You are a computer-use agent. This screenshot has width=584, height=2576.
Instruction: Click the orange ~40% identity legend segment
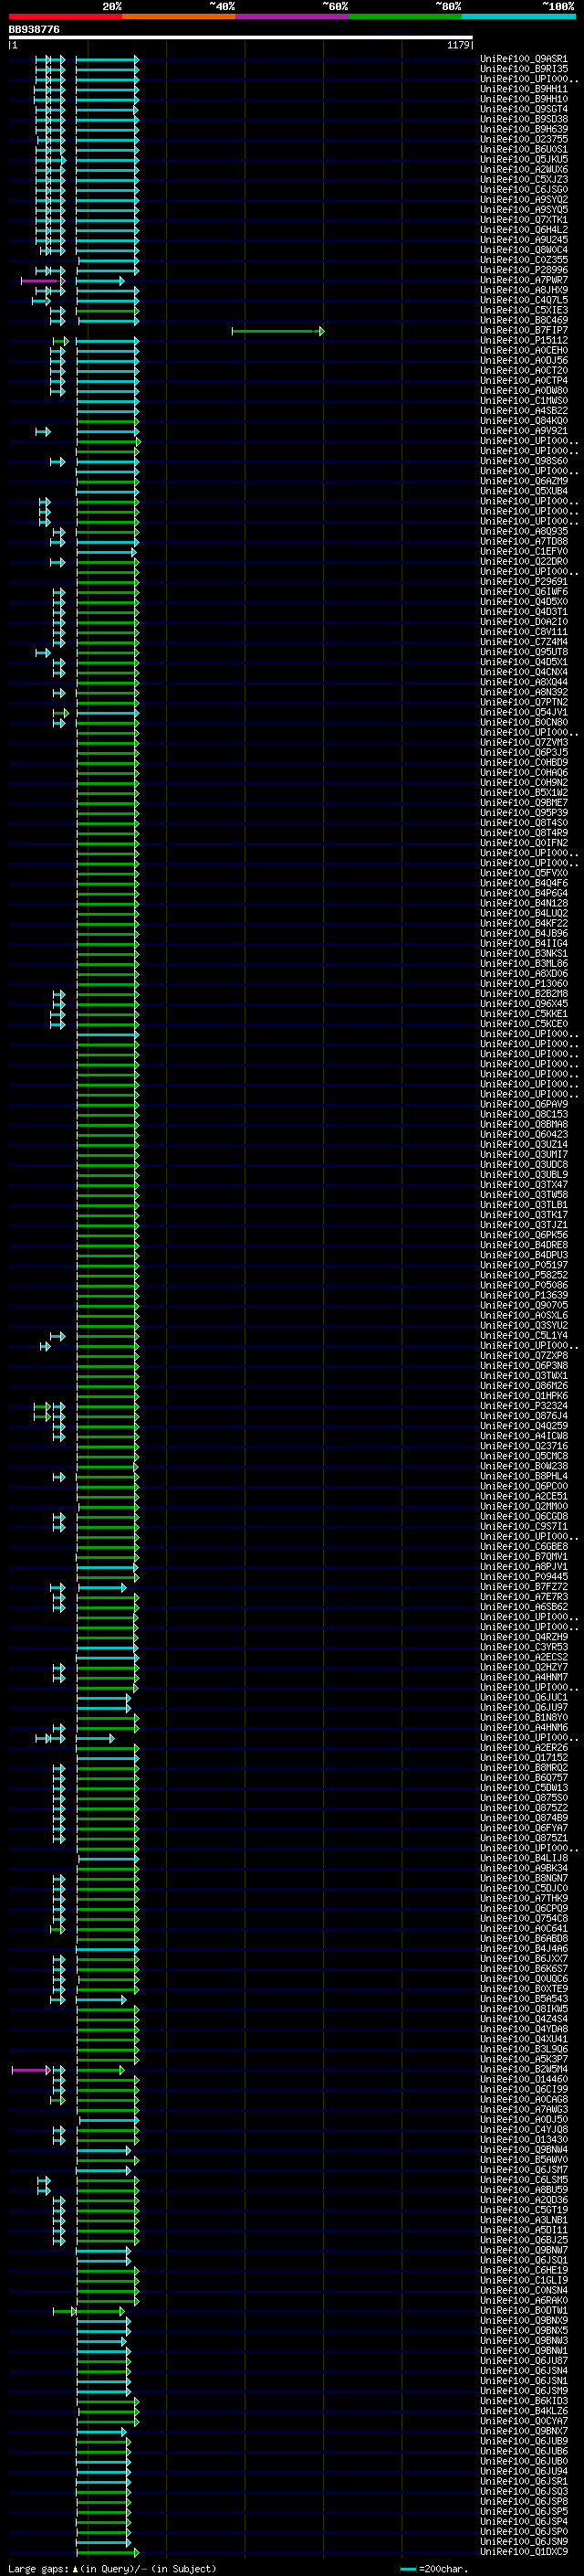click(x=179, y=17)
